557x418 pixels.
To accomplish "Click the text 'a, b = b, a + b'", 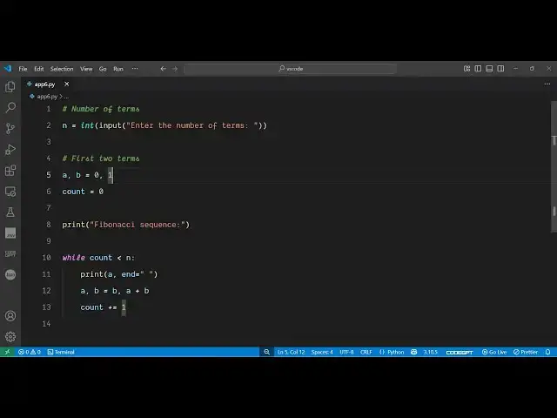I will 115,291.
